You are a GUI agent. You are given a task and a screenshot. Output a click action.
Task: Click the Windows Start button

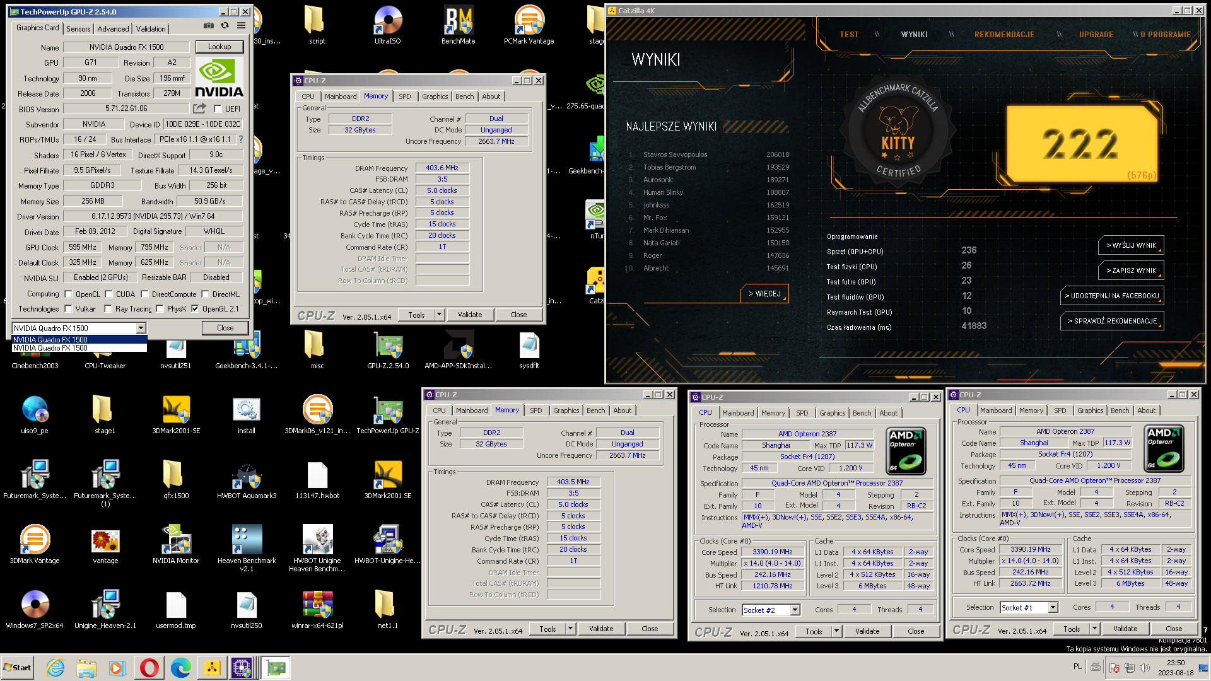[18, 667]
